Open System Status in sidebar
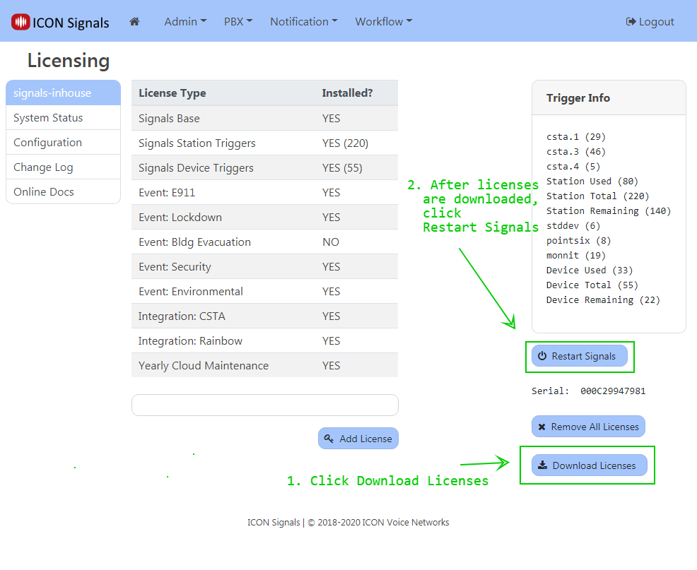 point(63,118)
